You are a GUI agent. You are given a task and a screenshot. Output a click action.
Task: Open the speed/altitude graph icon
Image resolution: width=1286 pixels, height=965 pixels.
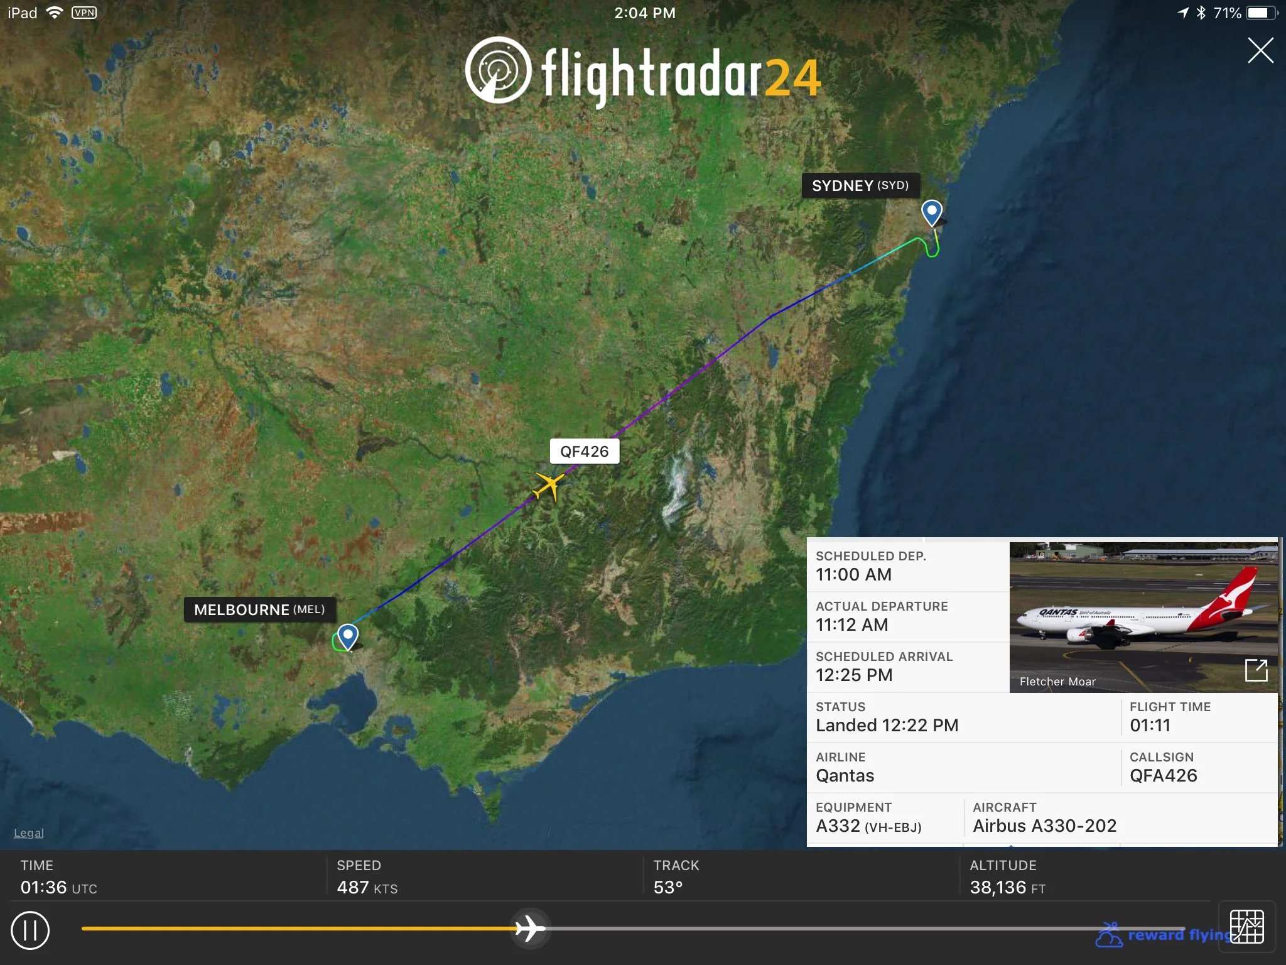tap(1247, 927)
